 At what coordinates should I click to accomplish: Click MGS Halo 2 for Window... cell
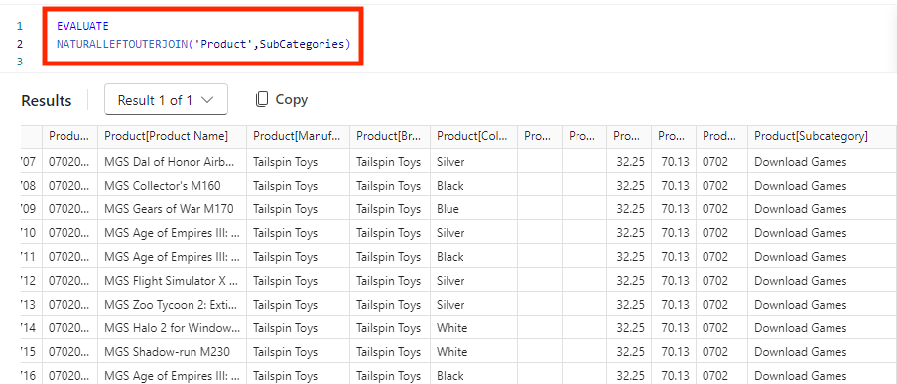173,327
